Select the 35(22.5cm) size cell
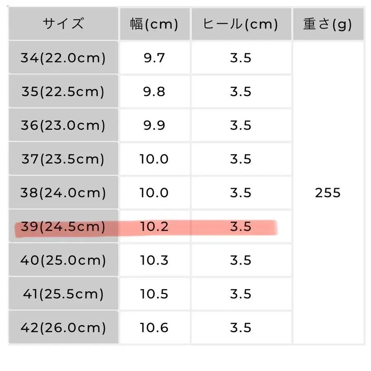Image resolution: width=371 pixels, height=371 pixels. coord(63,92)
